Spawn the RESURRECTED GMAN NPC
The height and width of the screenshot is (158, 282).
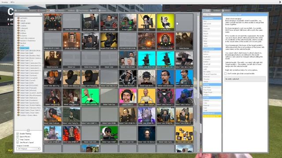coord(166,41)
